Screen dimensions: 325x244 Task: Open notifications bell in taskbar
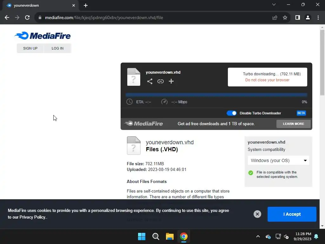pos(316,236)
